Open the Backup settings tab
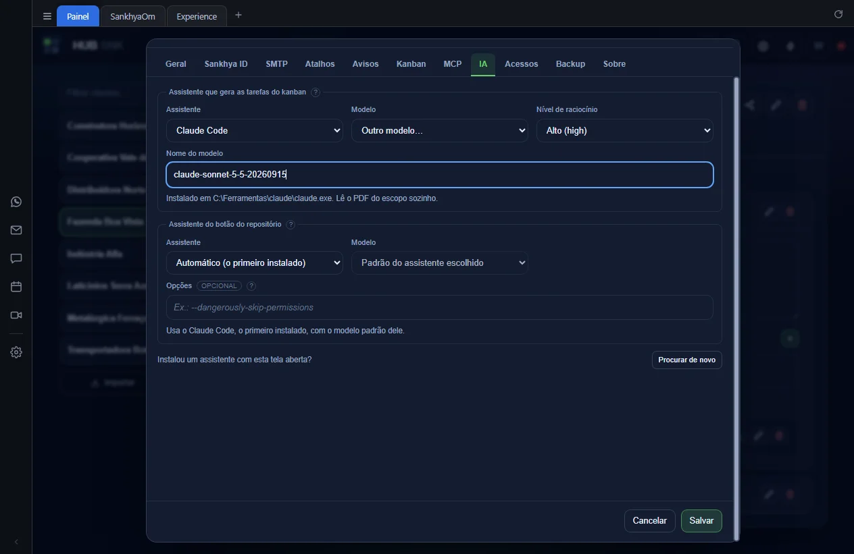Screen dimensions: 854x554 pos(570,64)
